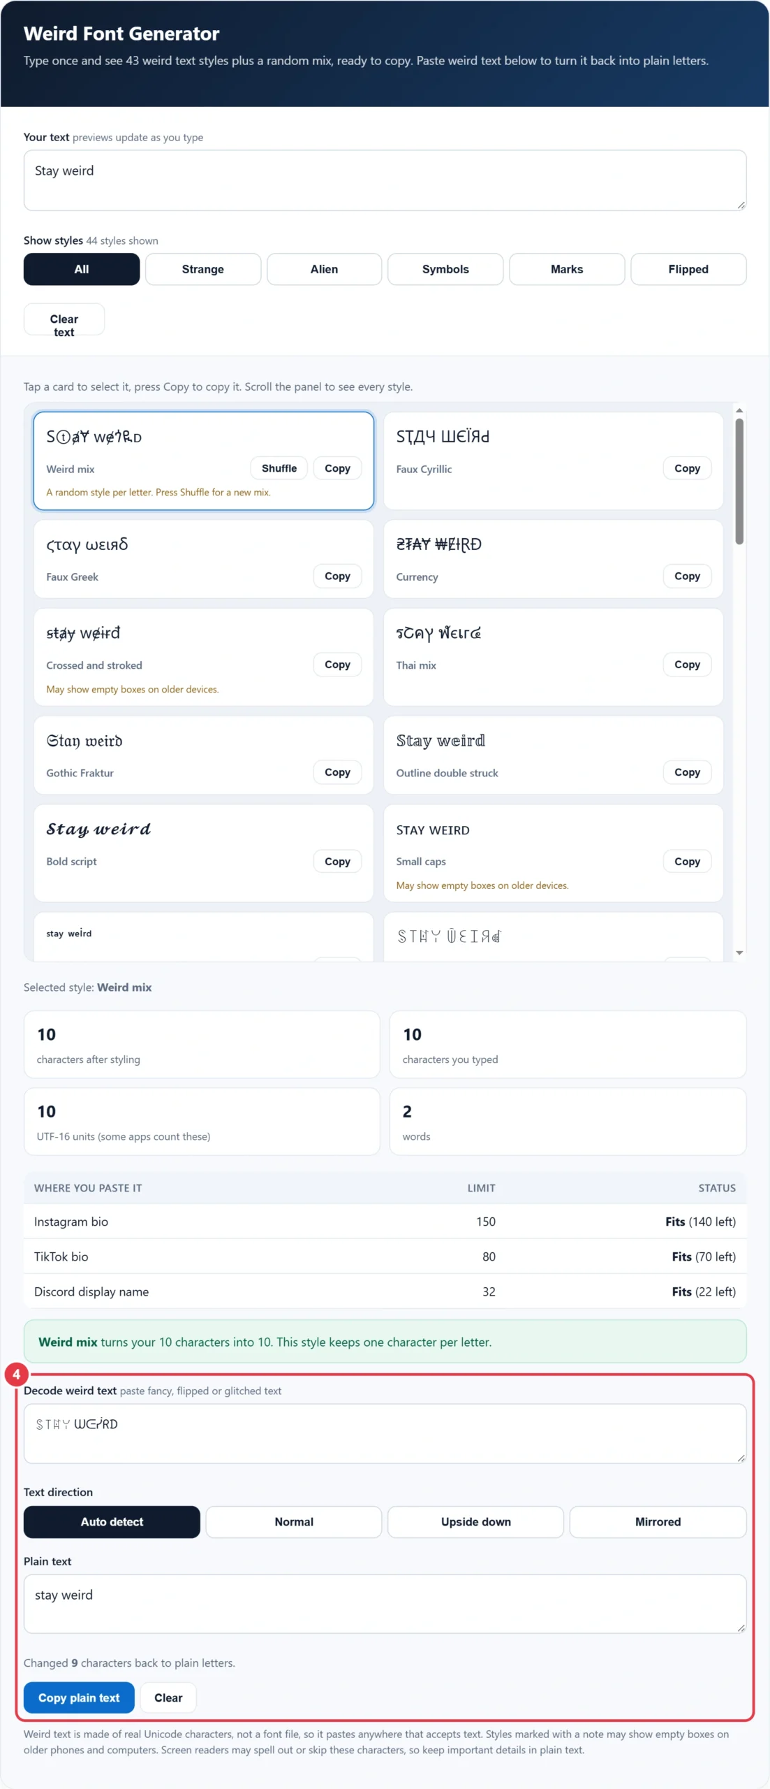
Task: Select the Thai mix style card
Action: click(x=553, y=657)
